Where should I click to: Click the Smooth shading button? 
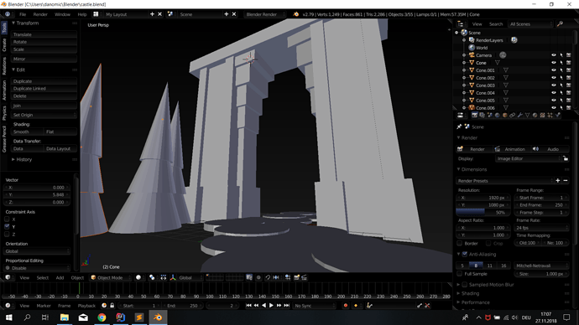28,132
